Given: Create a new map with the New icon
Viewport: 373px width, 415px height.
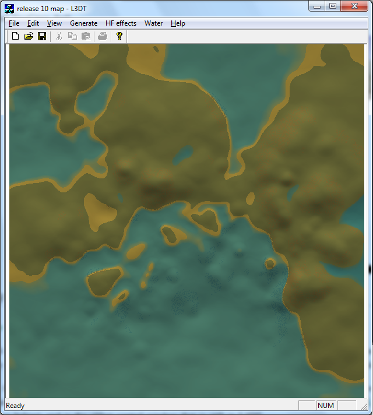Looking at the screenshot, I should click(x=16, y=36).
